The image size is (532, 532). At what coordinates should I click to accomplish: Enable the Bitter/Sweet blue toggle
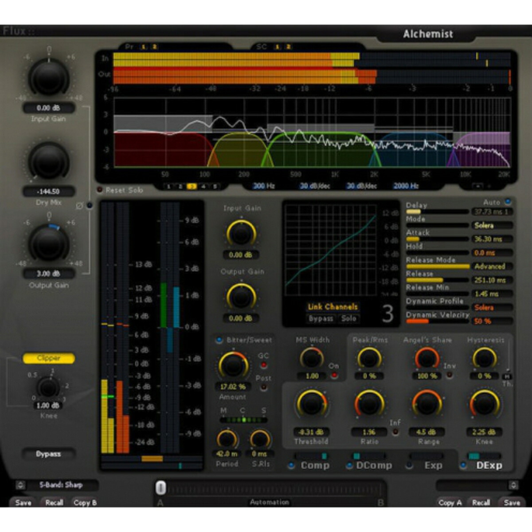tap(219, 340)
